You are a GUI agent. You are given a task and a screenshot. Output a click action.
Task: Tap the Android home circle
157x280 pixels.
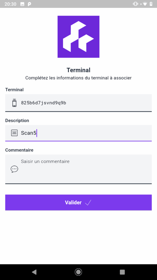point(78,272)
